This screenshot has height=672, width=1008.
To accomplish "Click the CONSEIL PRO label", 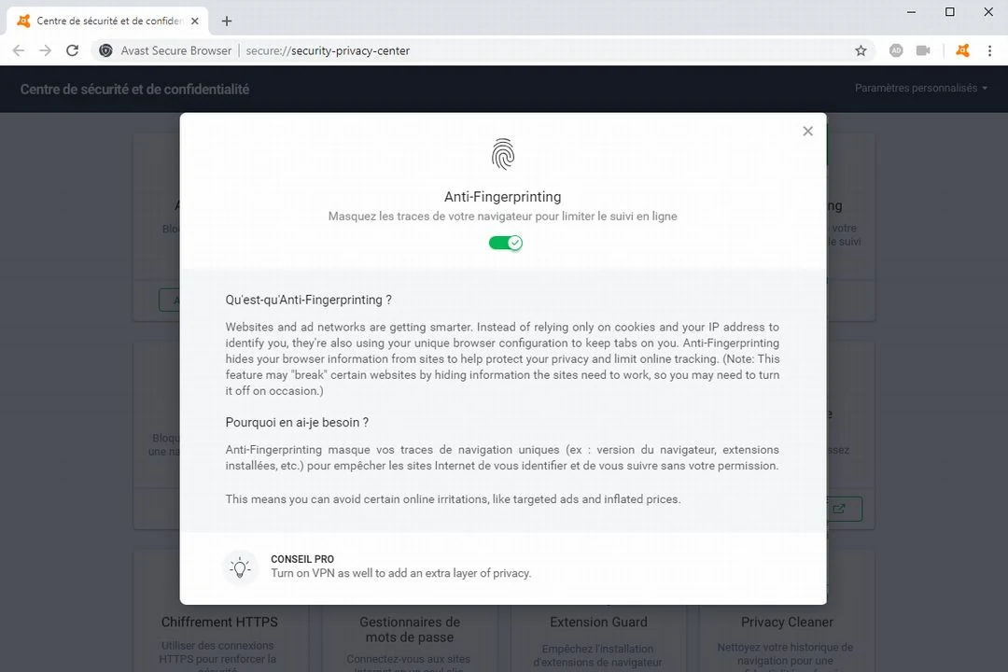I will tap(302, 559).
